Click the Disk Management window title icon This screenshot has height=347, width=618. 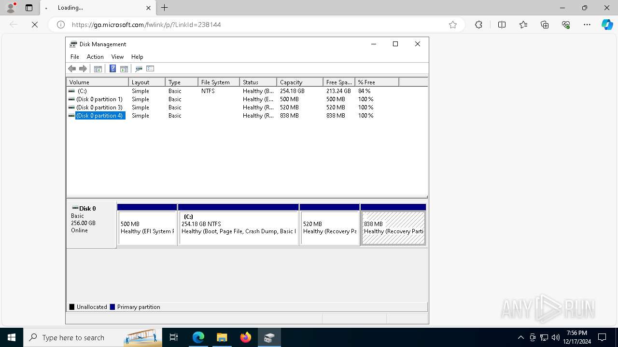click(73, 44)
